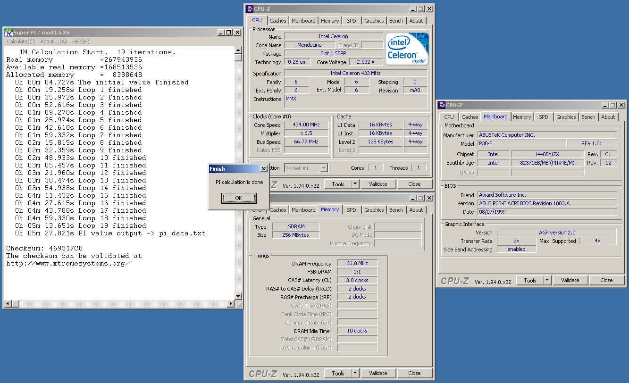Screen dimensions: 629x383
Task: Click the scroll up arrow in Super PI
Action: point(238,50)
